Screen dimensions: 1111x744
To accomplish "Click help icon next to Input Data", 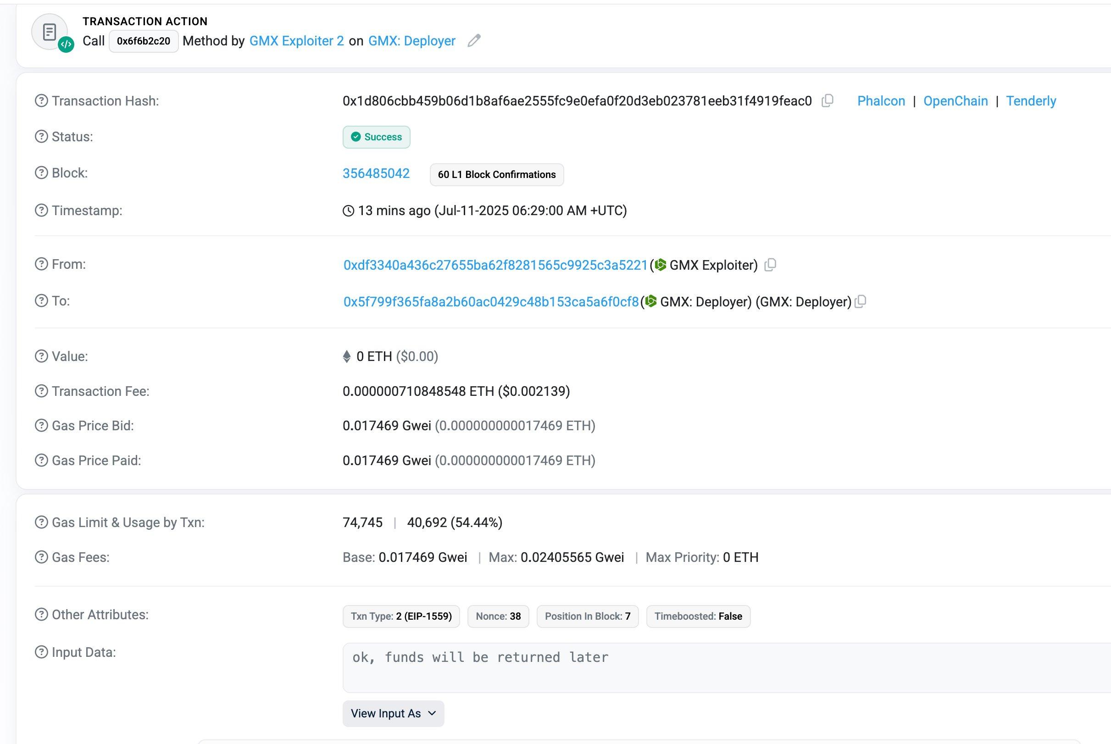I will tap(41, 652).
